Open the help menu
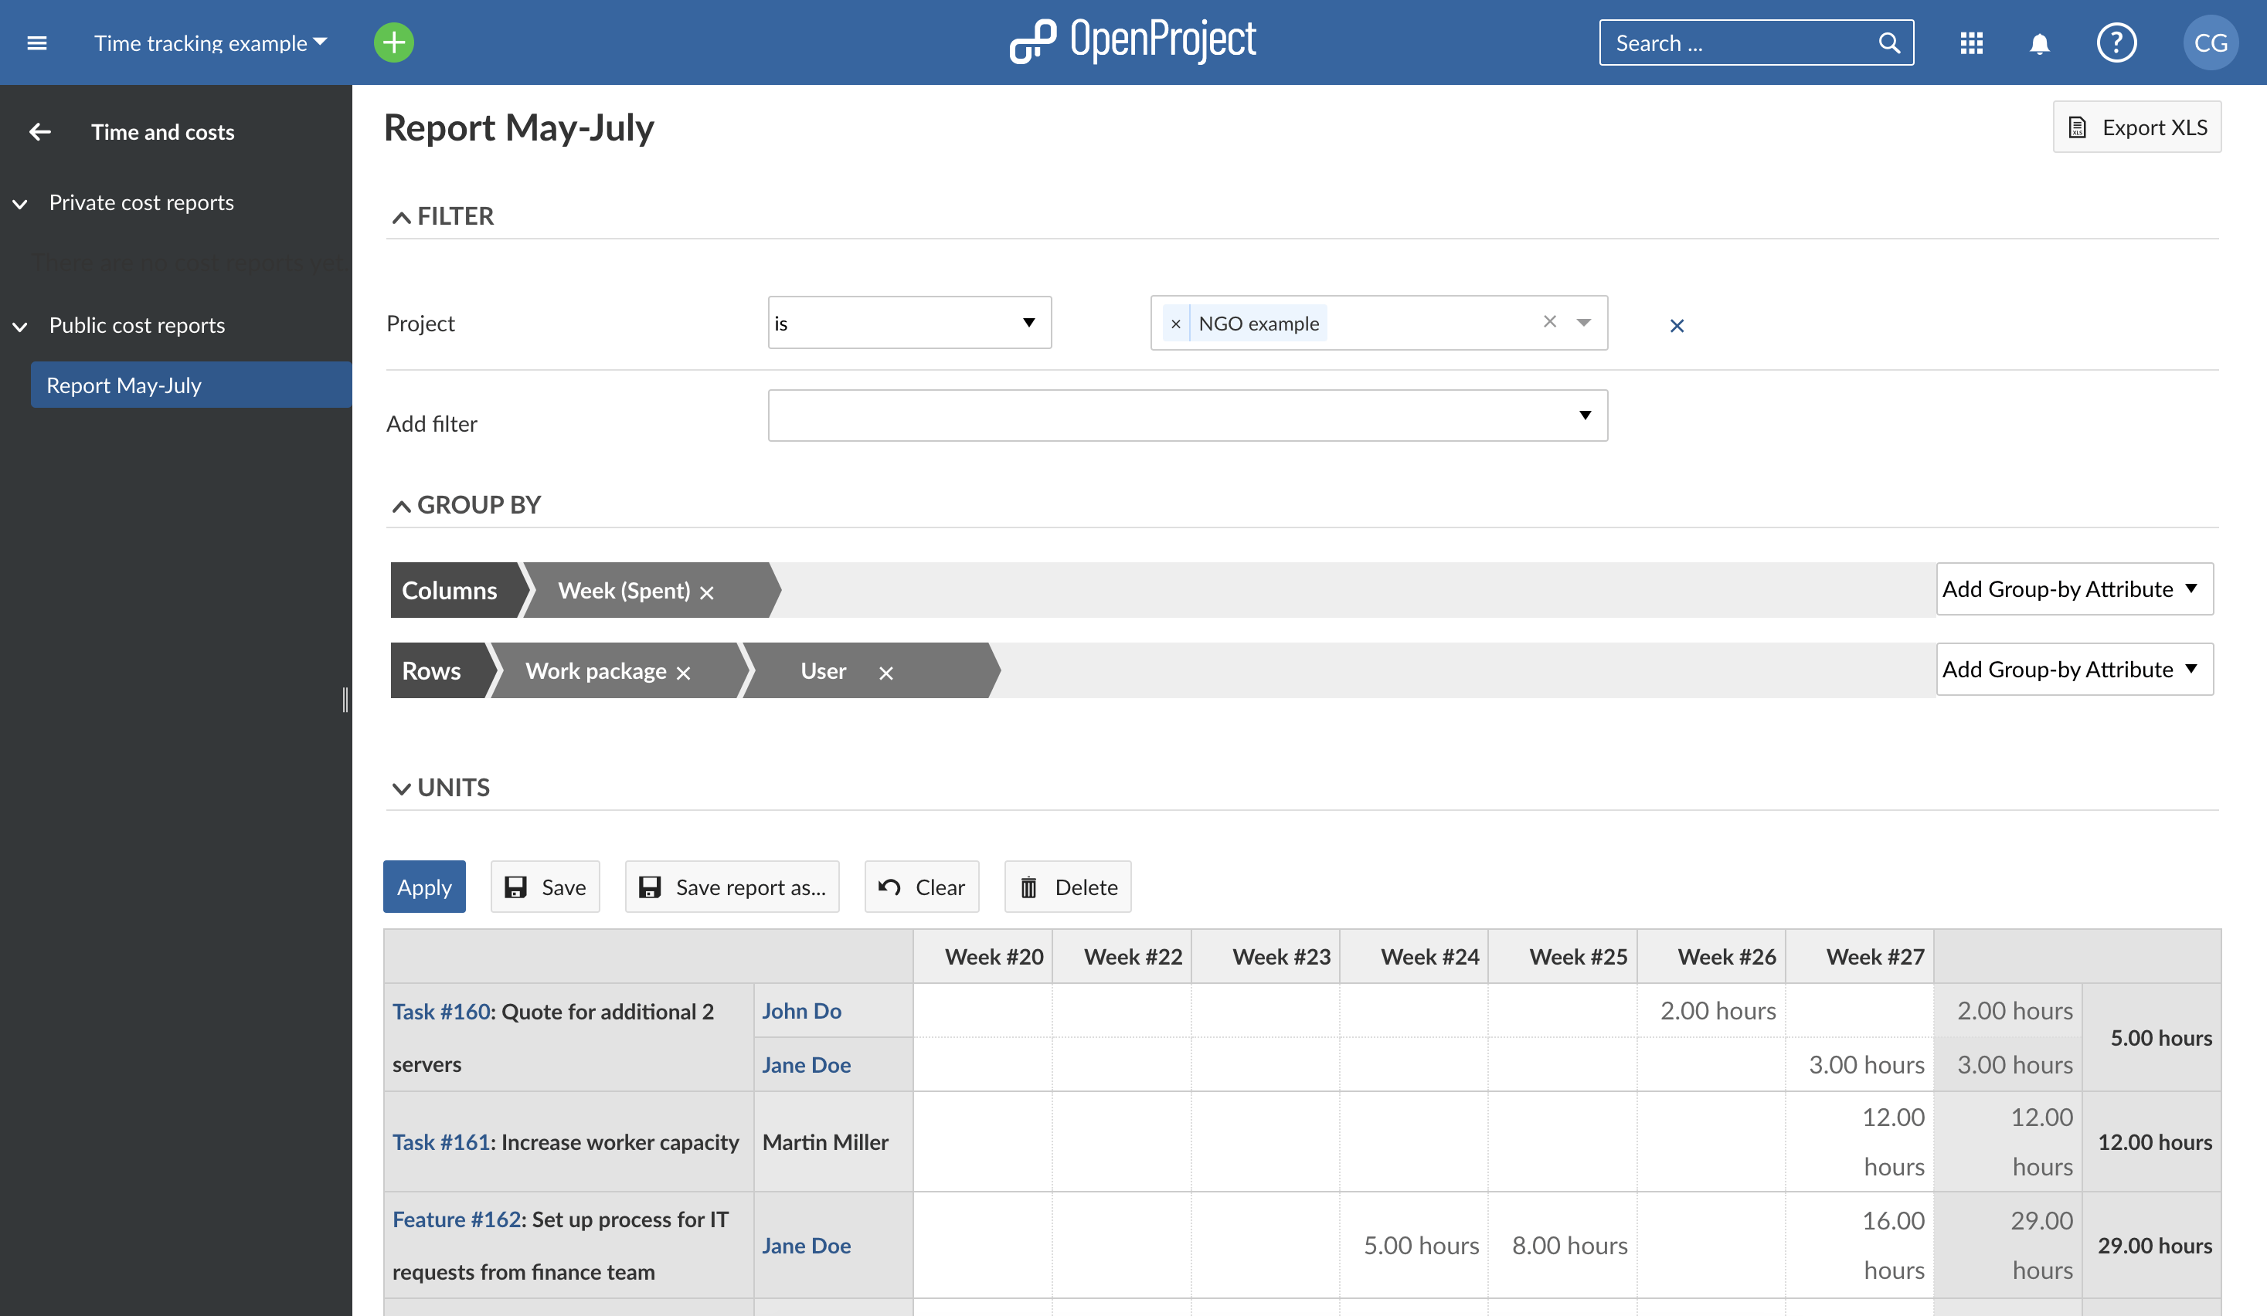Image resolution: width=2267 pixels, height=1316 pixels. tap(2117, 42)
